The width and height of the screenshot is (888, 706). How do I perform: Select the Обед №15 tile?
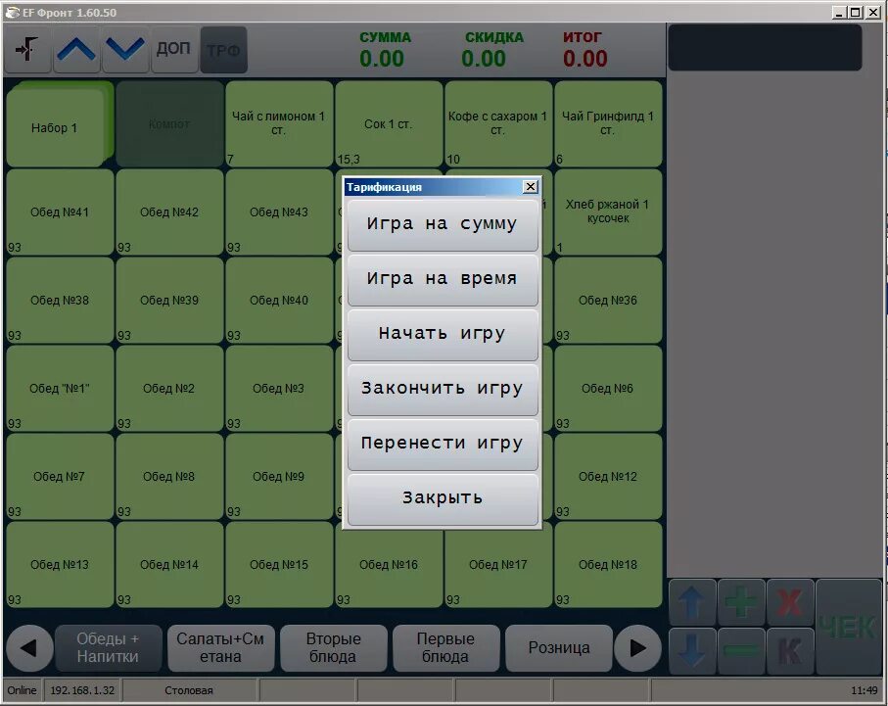[279, 564]
